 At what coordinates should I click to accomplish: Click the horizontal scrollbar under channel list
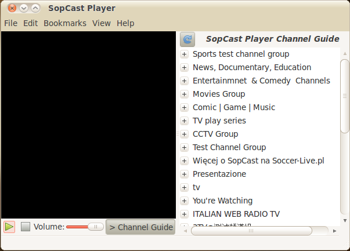coord(251,231)
